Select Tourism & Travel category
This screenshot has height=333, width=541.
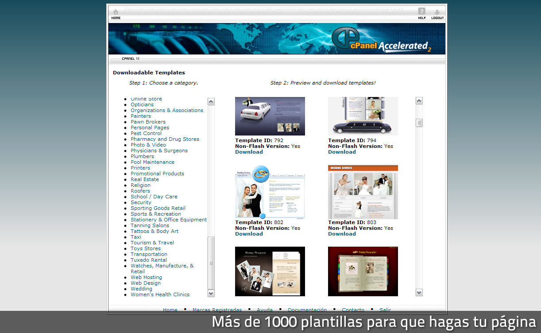point(152,243)
